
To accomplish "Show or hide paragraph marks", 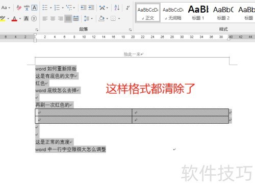I will tap(127, 8).
